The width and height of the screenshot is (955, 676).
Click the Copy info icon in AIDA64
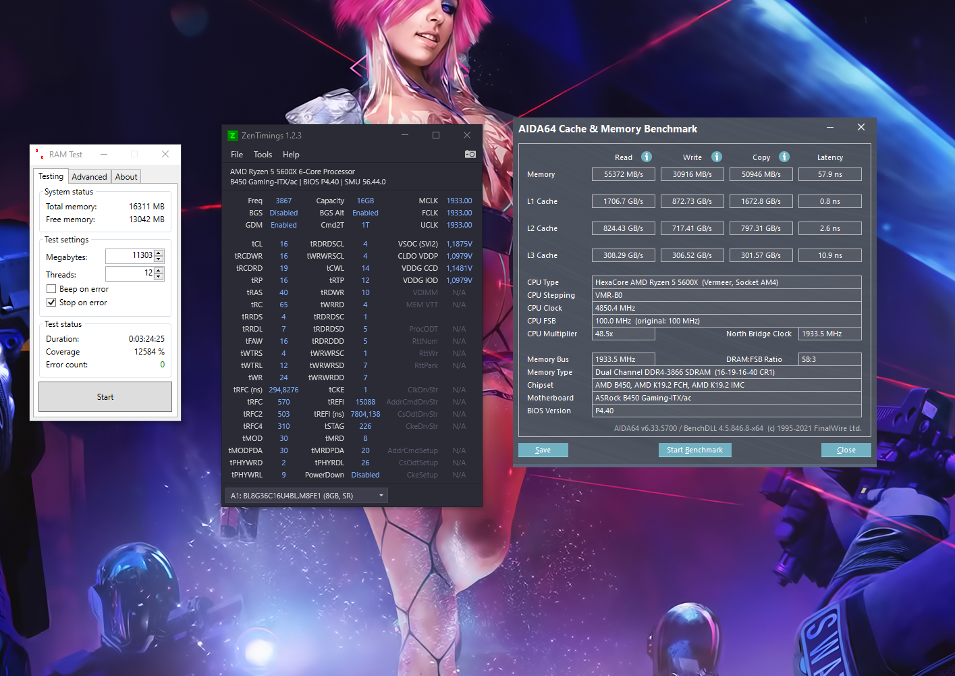[x=784, y=157]
